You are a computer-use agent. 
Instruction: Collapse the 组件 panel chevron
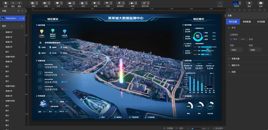pyautogui.click(x=22, y=26)
